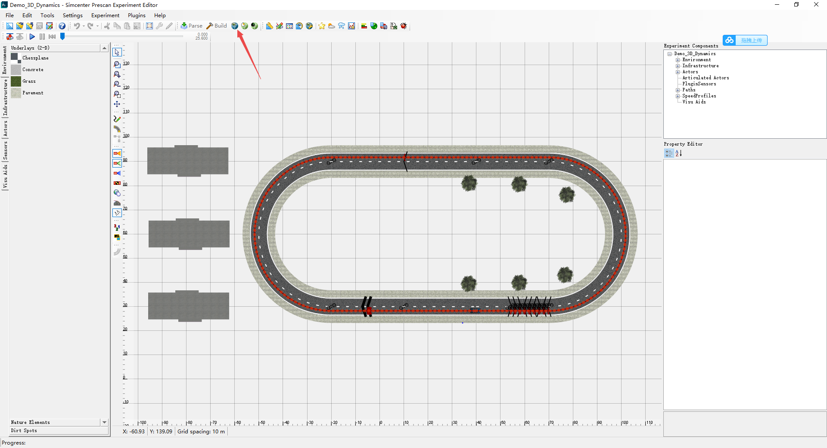Expand the Environment tree node
Image resolution: width=827 pixels, height=448 pixels.
(678, 60)
